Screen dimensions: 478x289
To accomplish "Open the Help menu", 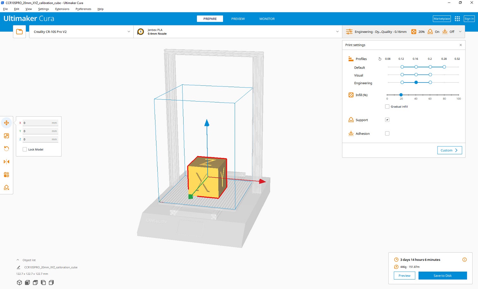I will coord(100,9).
